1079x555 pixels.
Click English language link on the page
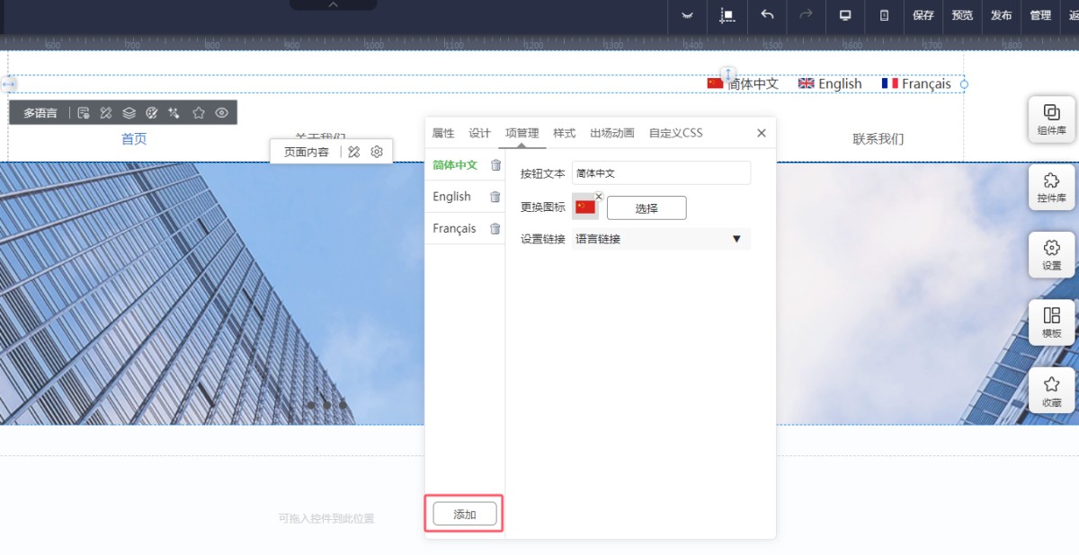click(830, 84)
